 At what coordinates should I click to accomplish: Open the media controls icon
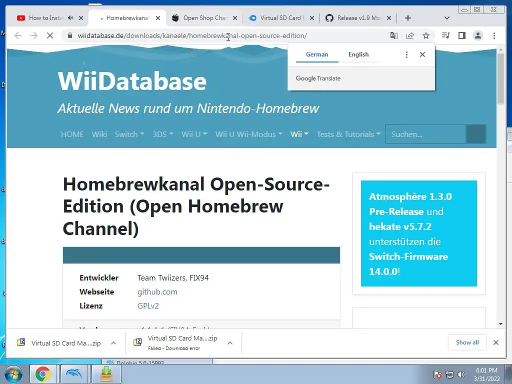coord(445,35)
